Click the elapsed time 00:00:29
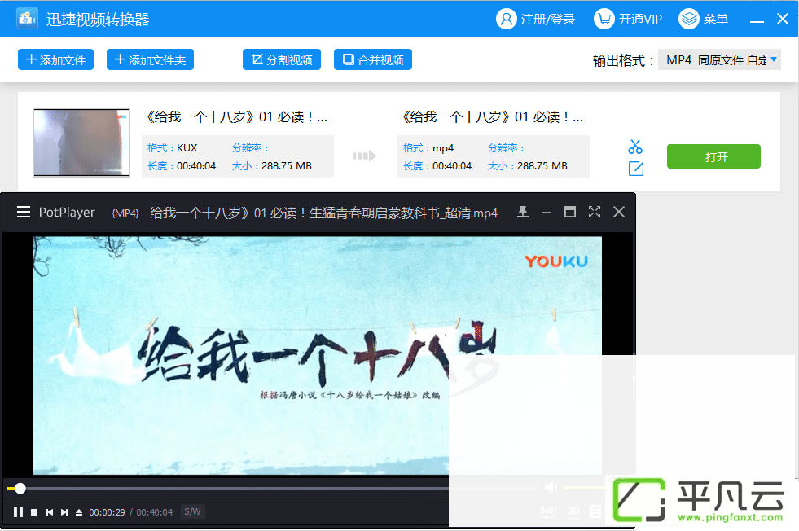Viewport: 799px width, 531px height. pyautogui.click(x=107, y=512)
